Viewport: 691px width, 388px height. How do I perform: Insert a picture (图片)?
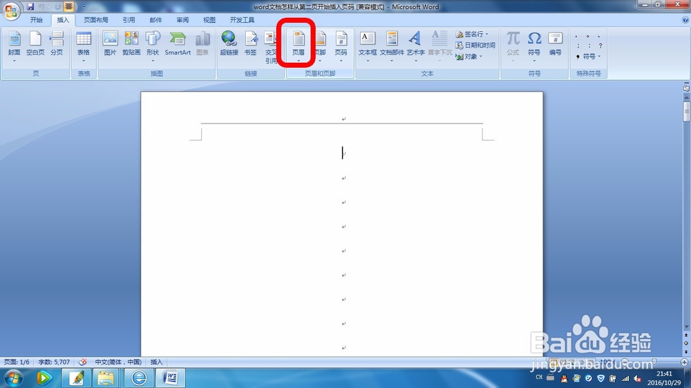[x=110, y=44]
